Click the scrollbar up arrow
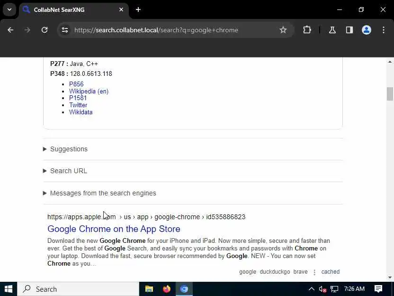This screenshot has width=394, height=296. click(390, 62)
